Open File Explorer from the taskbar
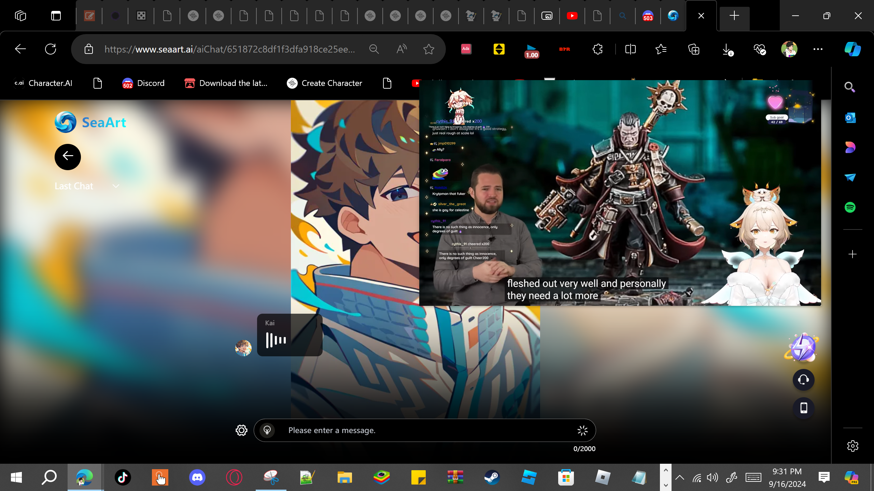874x491 pixels. coord(344,477)
